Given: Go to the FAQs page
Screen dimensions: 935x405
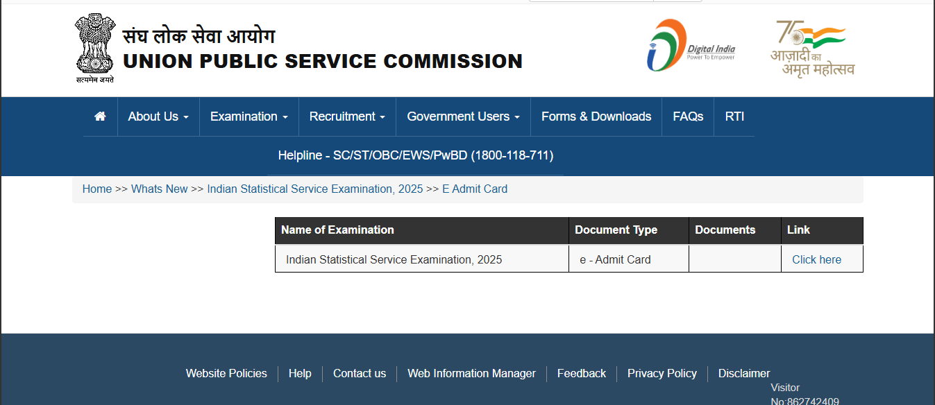Looking at the screenshot, I should (688, 117).
